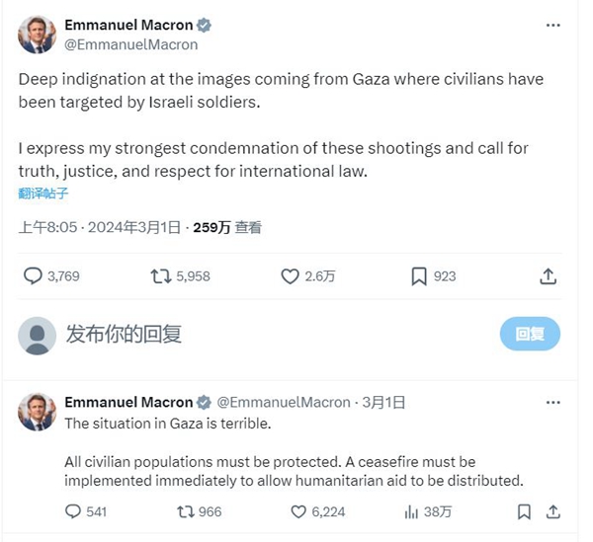Click the 翻译帖子 translate post link
593x542 pixels.
44,194
